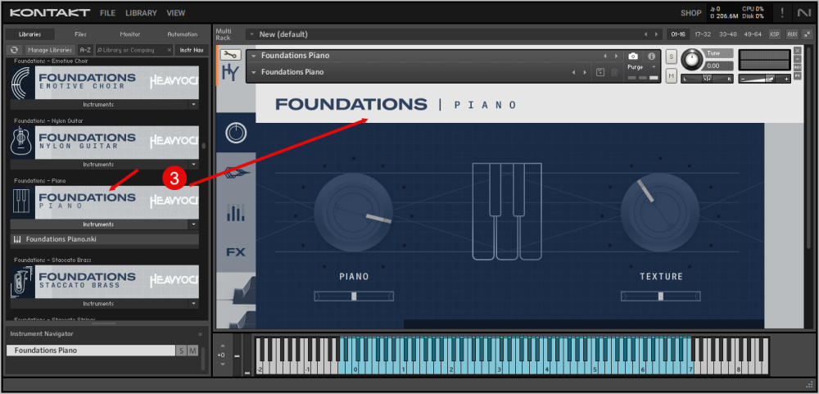Load previous multi with left arrow

tap(645, 34)
